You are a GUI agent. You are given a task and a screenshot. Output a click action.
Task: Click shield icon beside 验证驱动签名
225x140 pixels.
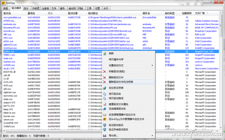pos(105,125)
